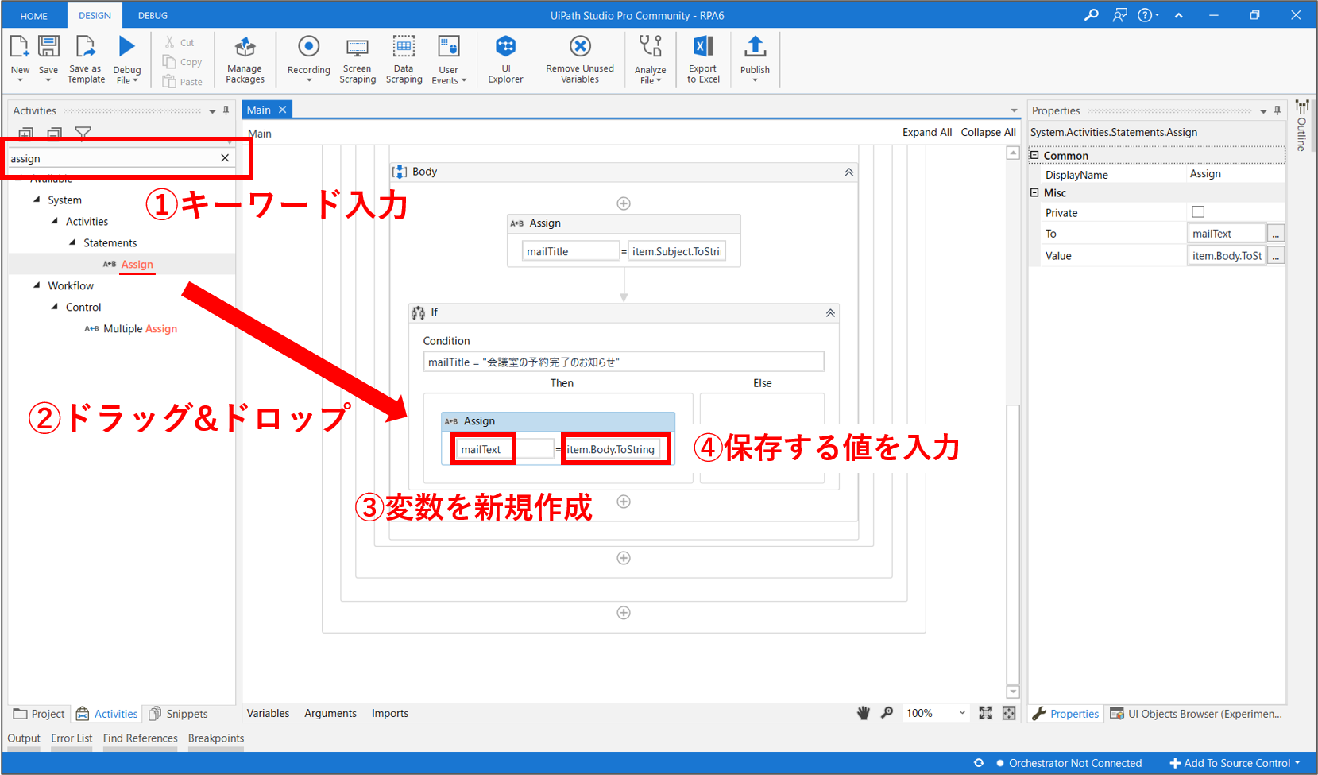
Task: Click the Export to Excel icon
Action: [703, 48]
